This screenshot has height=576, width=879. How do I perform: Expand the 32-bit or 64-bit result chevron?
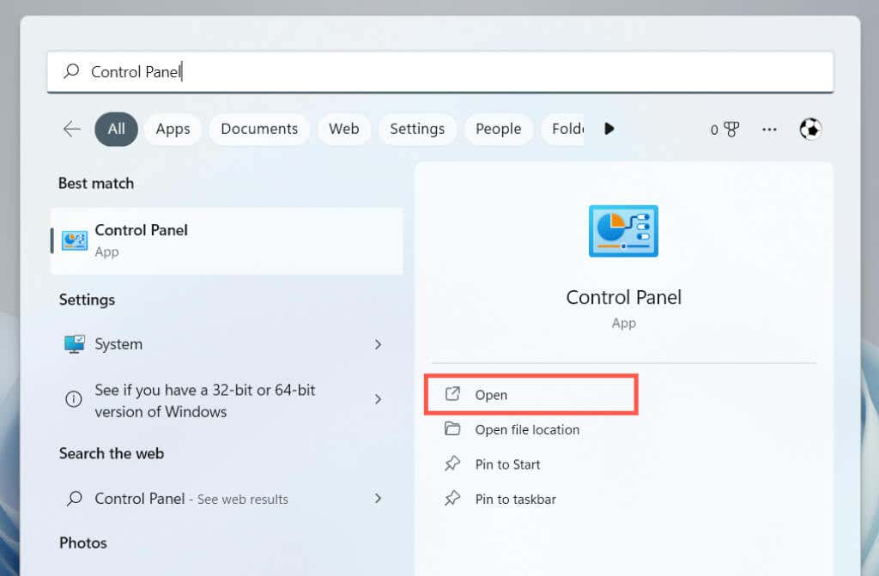tap(378, 399)
